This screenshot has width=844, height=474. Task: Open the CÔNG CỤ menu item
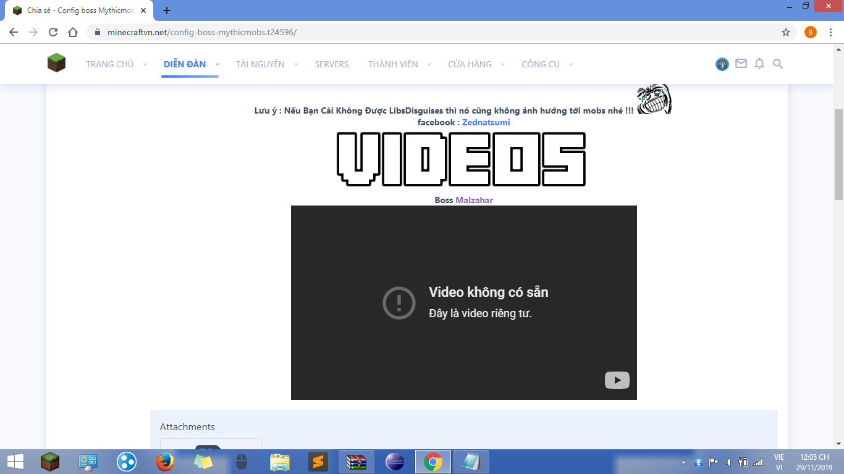(541, 64)
